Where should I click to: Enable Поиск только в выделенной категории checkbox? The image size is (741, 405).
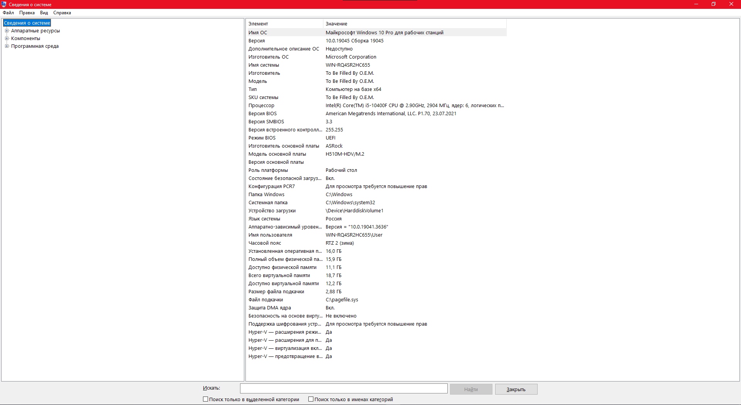[x=206, y=399]
